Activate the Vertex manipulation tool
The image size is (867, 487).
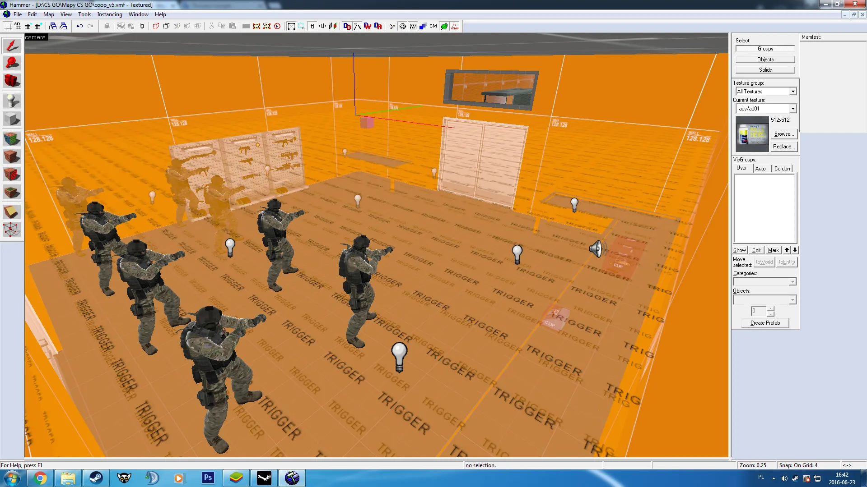(12, 230)
